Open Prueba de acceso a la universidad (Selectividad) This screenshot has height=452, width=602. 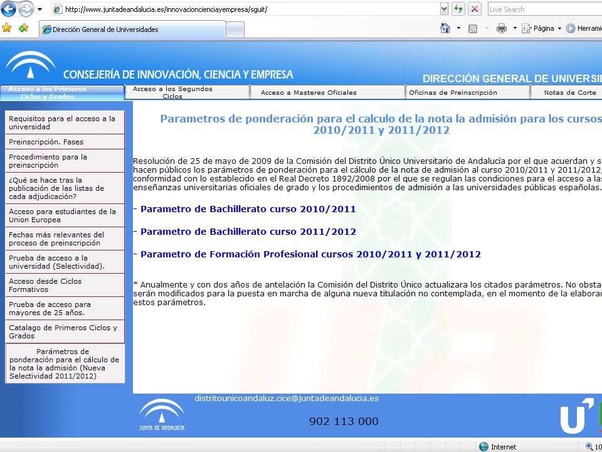[65, 262]
